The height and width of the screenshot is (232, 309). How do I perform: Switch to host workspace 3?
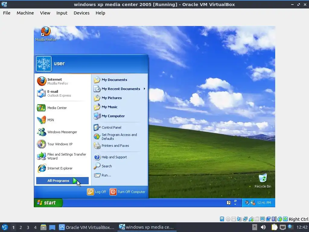click(28, 227)
